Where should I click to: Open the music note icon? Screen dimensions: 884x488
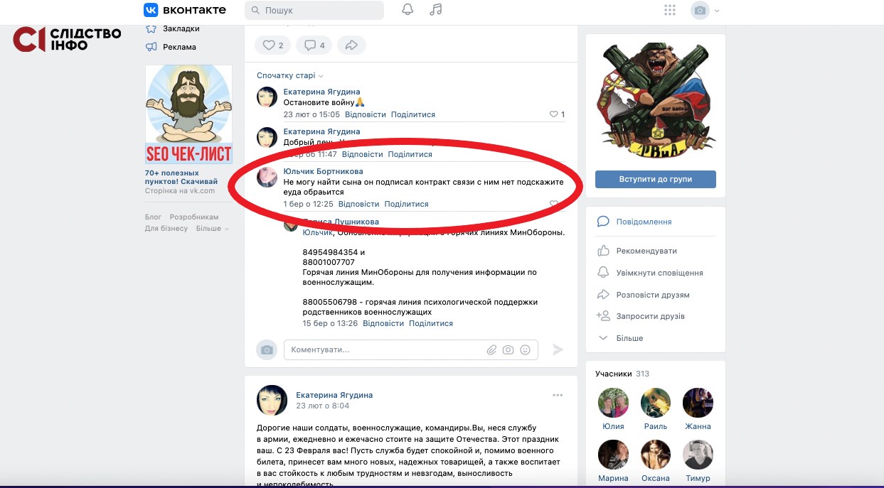coord(437,10)
